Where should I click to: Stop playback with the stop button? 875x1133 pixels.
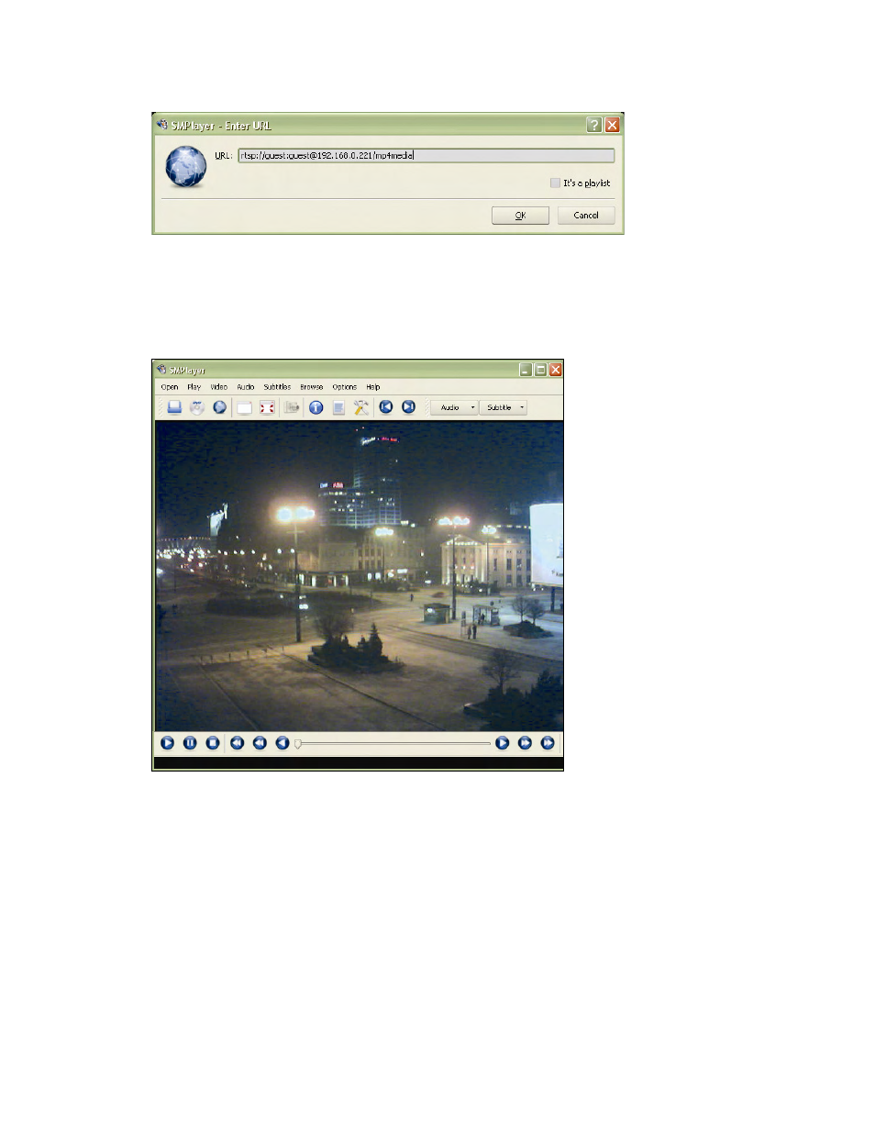[x=213, y=743]
